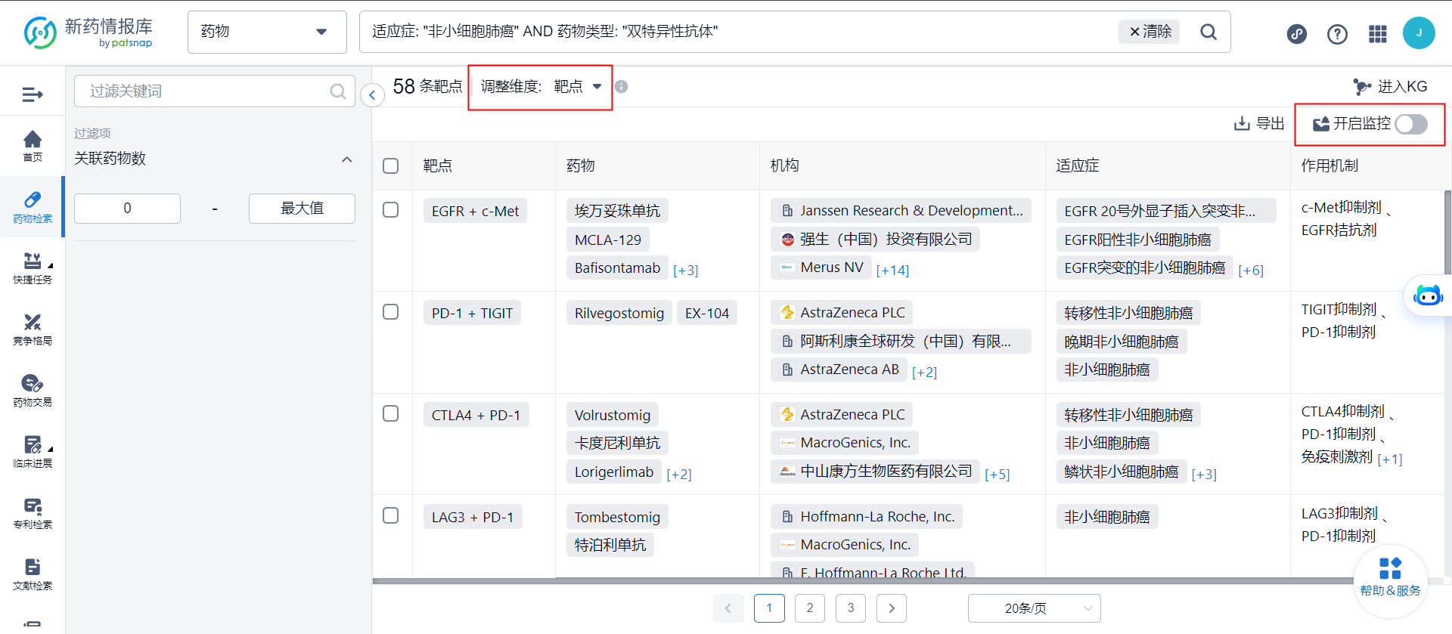This screenshot has height=634, width=1452.
Task: Expand [+3] more drugs after Bafisontamab
Action: 685,270
